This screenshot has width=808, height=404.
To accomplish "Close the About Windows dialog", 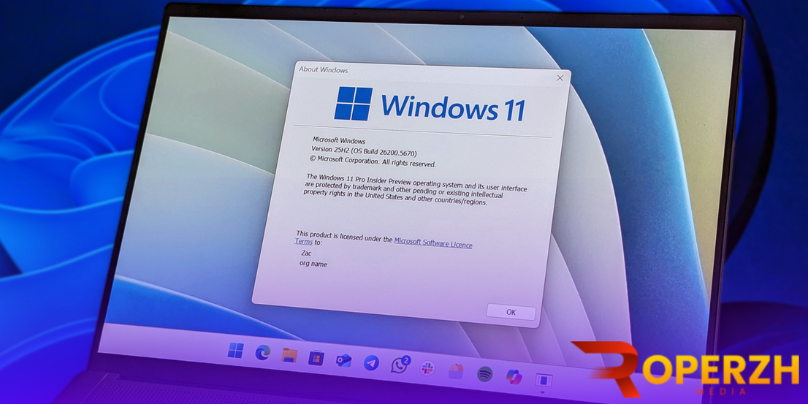I will pyautogui.click(x=560, y=78).
